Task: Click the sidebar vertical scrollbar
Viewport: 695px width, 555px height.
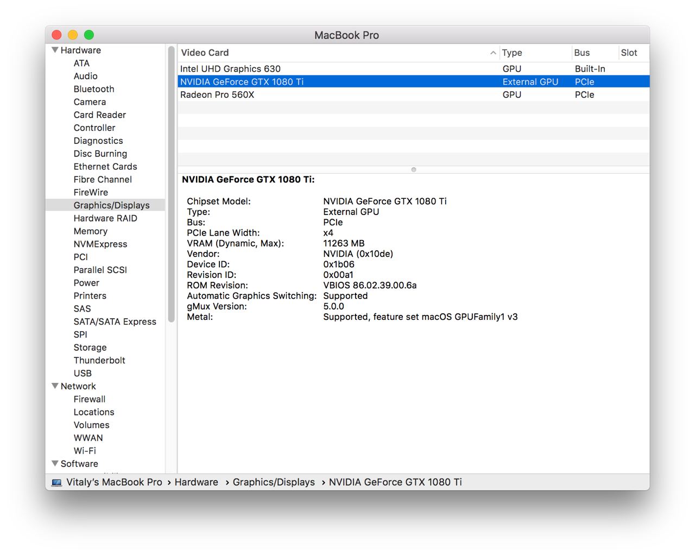Action: click(172, 185)
